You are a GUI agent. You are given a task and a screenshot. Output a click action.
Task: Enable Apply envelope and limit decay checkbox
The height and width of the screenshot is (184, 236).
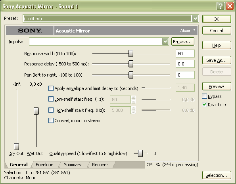[51, 88]
